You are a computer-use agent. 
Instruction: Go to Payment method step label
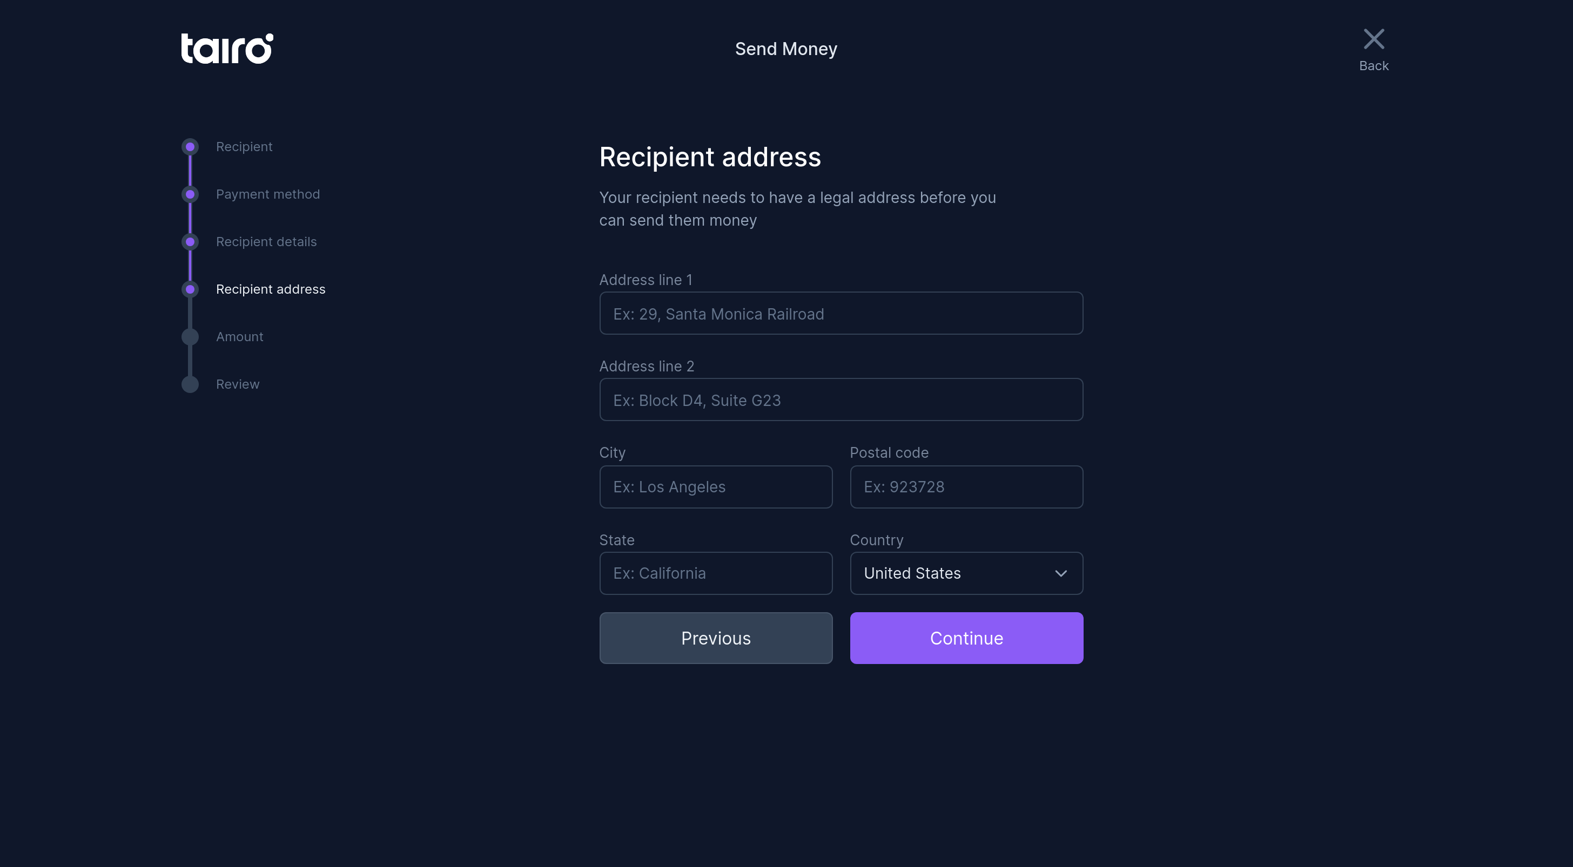tap(267, 195)
